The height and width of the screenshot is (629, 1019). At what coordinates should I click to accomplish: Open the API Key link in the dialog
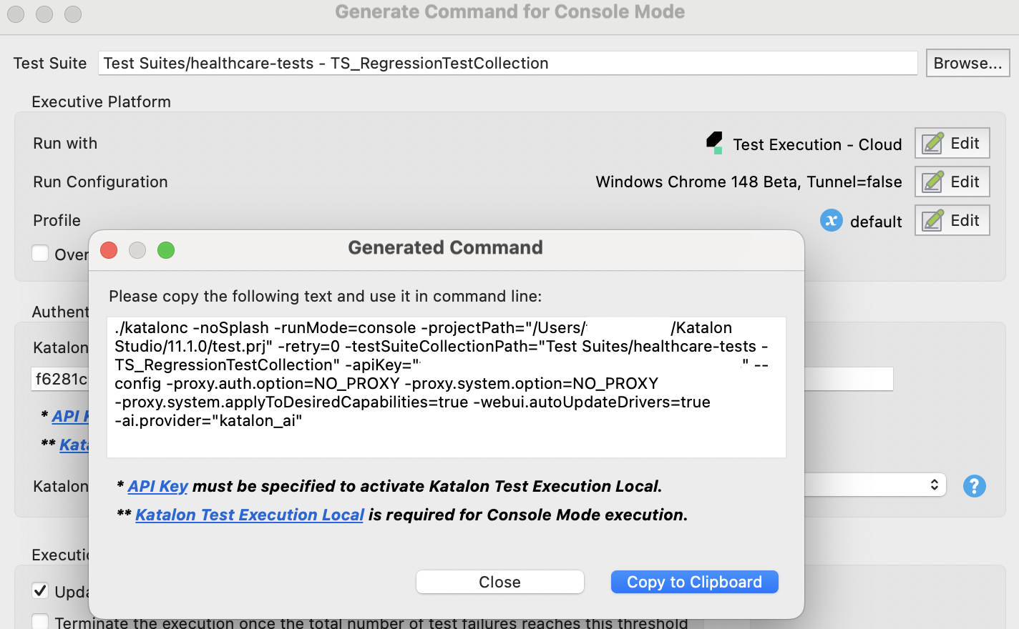click(157, 486)
